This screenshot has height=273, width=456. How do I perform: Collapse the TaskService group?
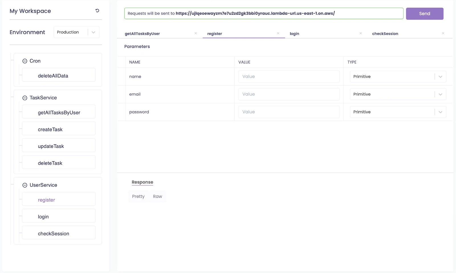click(x=25, y=98)
